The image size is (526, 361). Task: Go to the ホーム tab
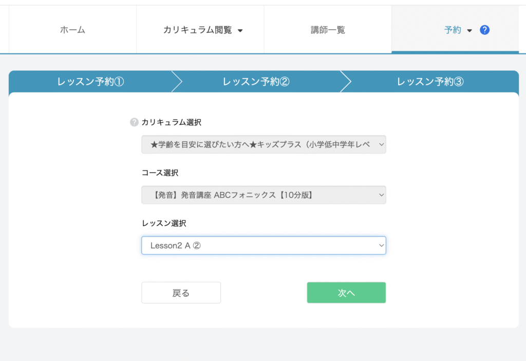point(72,30)
